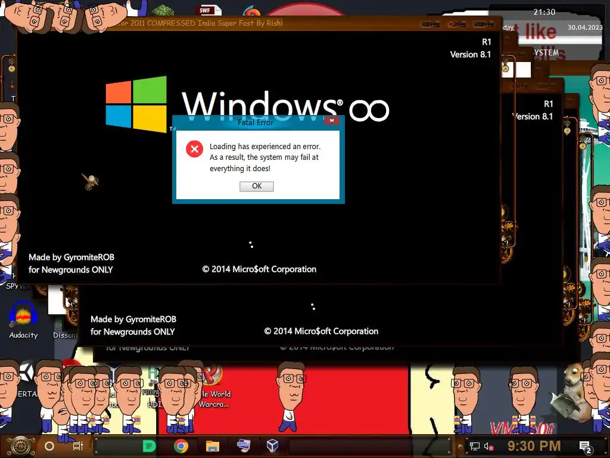This screenshot has width=610, height=458.
Task: Open VirtualBox cube icon in the taskbar
Action: point(272,445)
